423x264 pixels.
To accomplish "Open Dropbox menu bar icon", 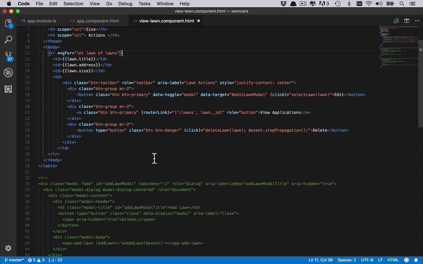I will pyautogui.click(x=283, y=4).
